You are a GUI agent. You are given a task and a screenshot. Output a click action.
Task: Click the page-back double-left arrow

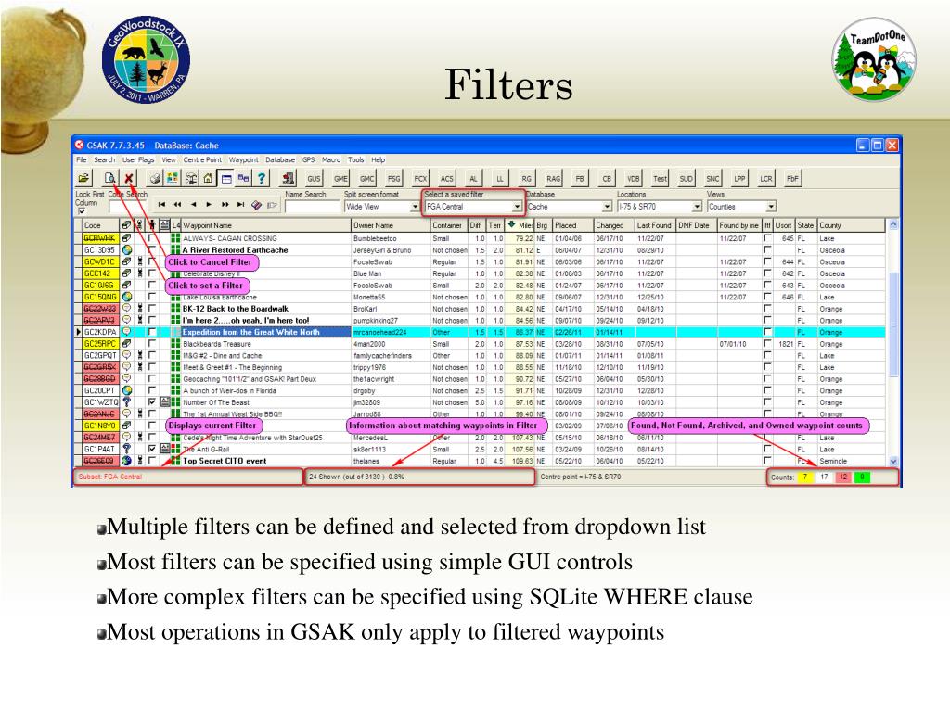(x=177, y=205)
